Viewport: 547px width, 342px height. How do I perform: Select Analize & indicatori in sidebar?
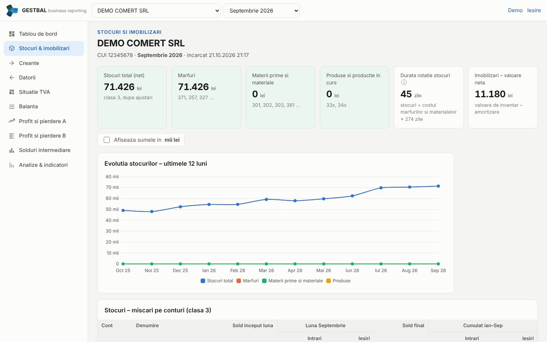pos(44,165)
